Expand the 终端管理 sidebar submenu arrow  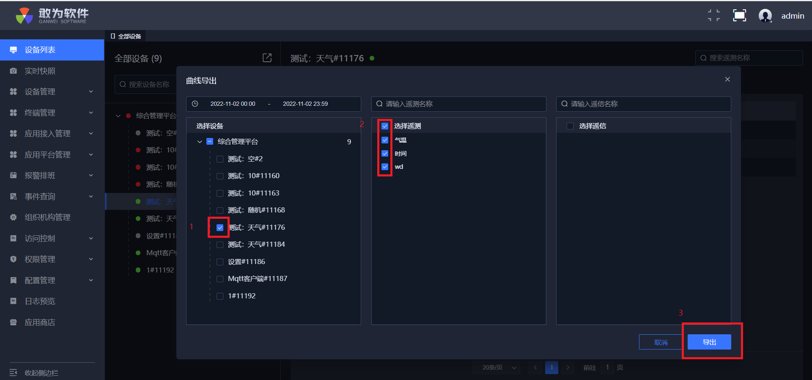click(91, 113)
